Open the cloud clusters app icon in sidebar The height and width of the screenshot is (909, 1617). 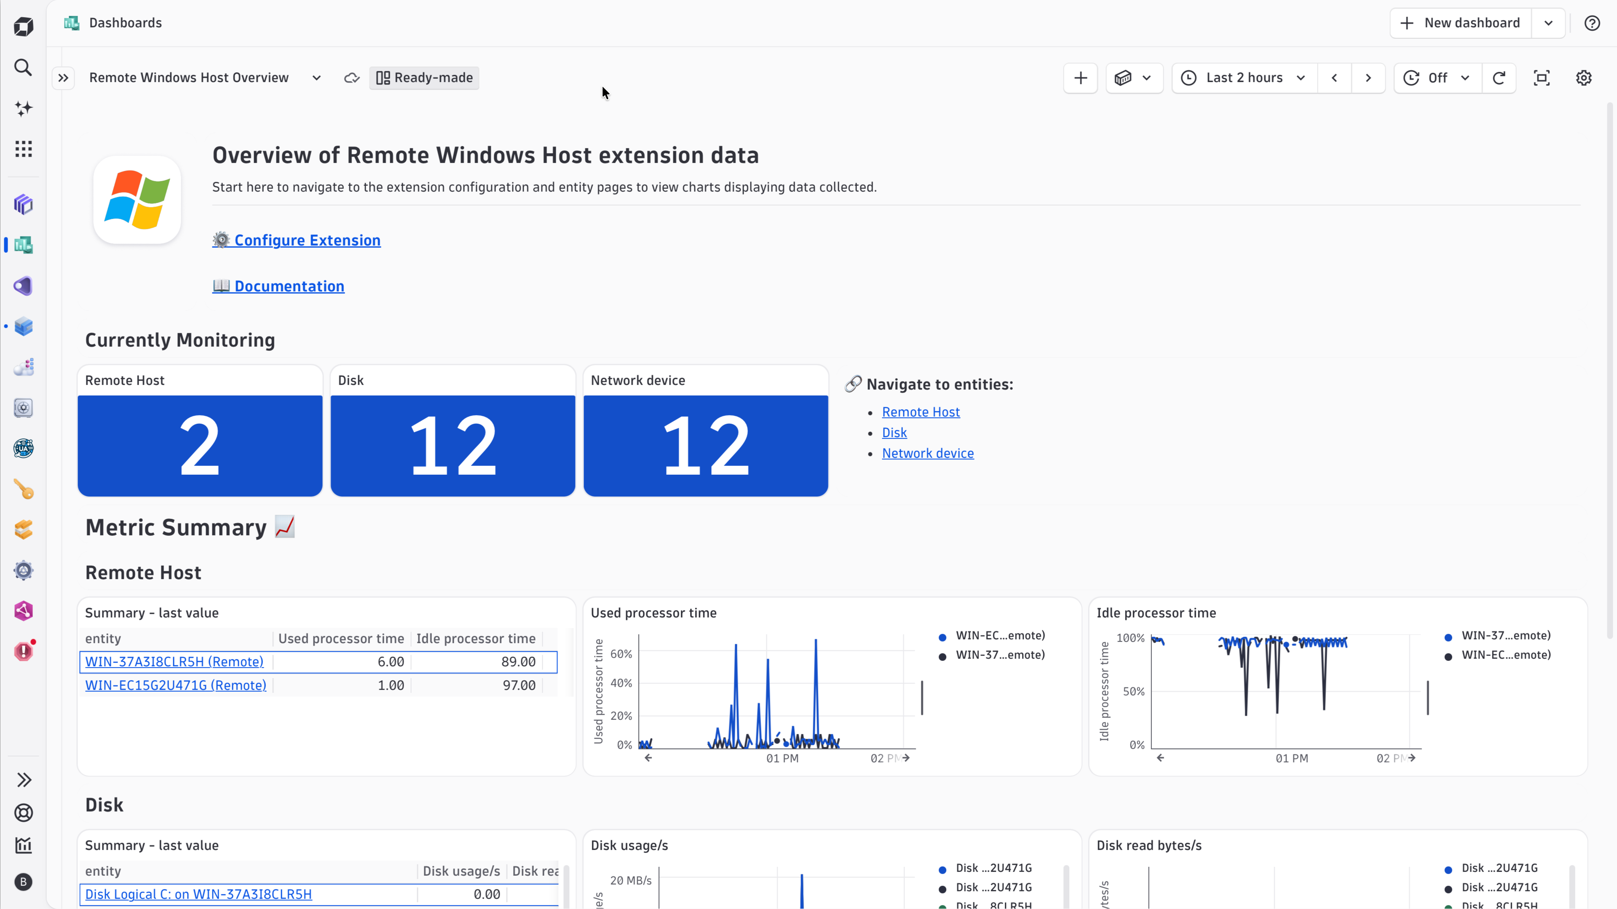coord(23,367)
